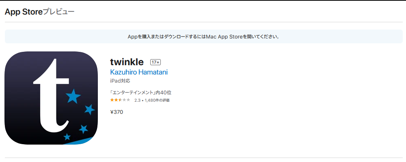The height and width of the screenshot is (162, 406).
Task: Click the twinkle app icon image
Action: pos(52,98)
